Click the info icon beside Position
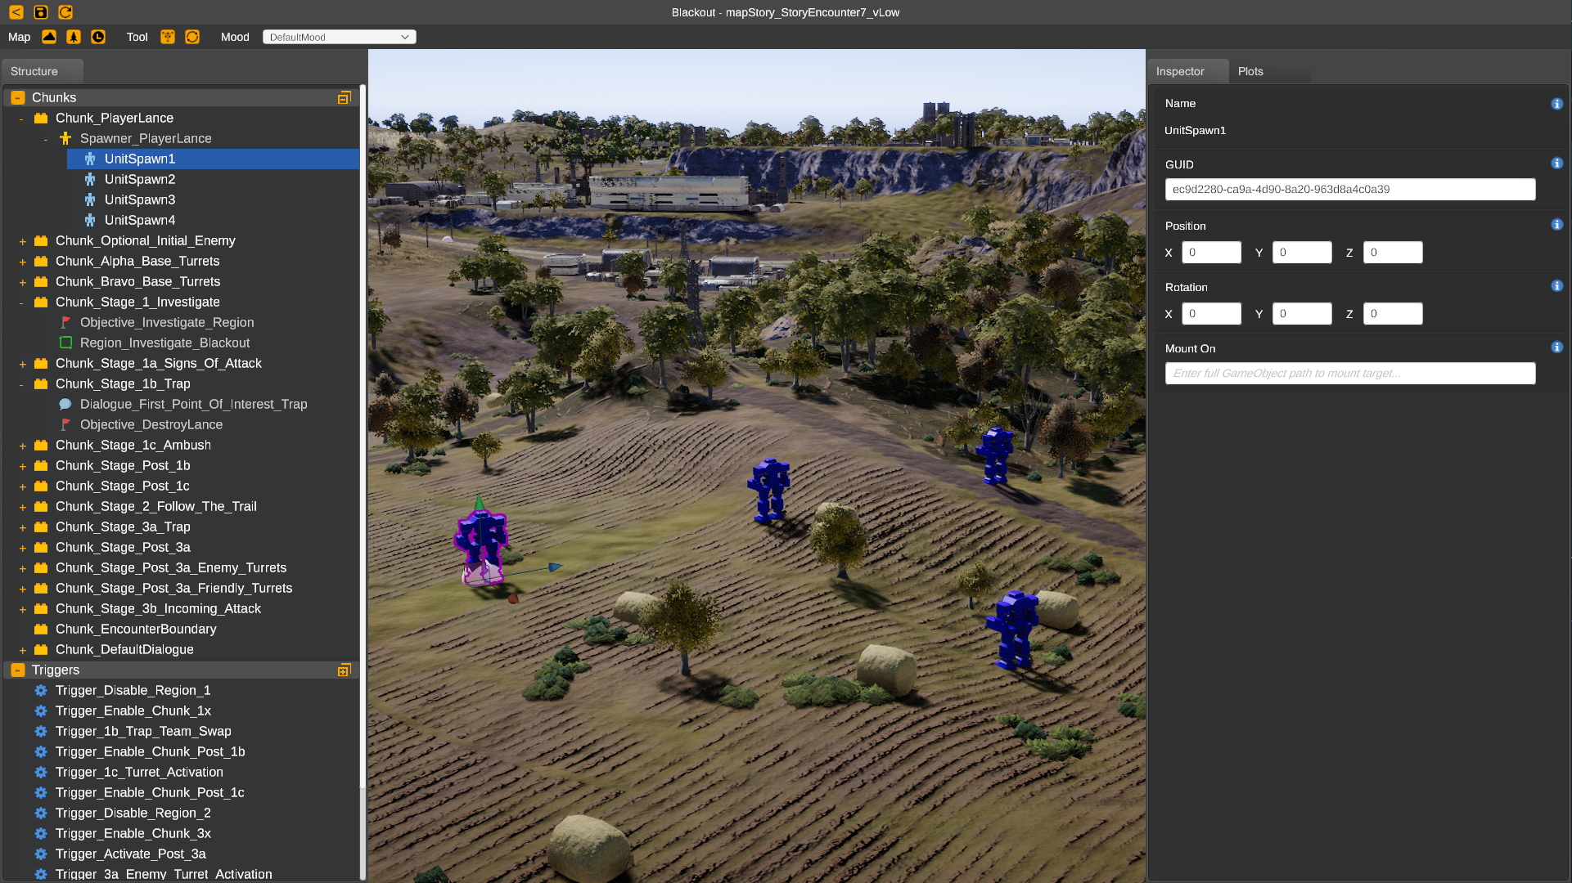This screenshot has height=883, width=1572. tap(1556, 225)
